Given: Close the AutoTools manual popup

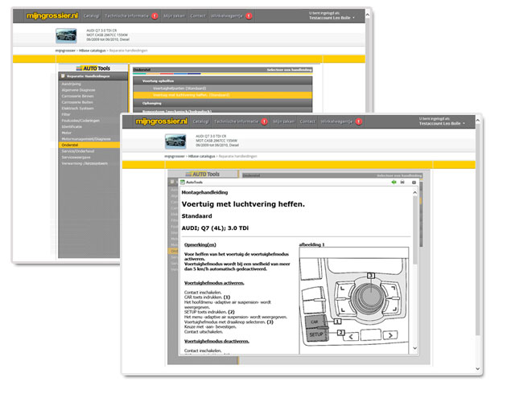Looking at the screenshot, I should [414, 183].
